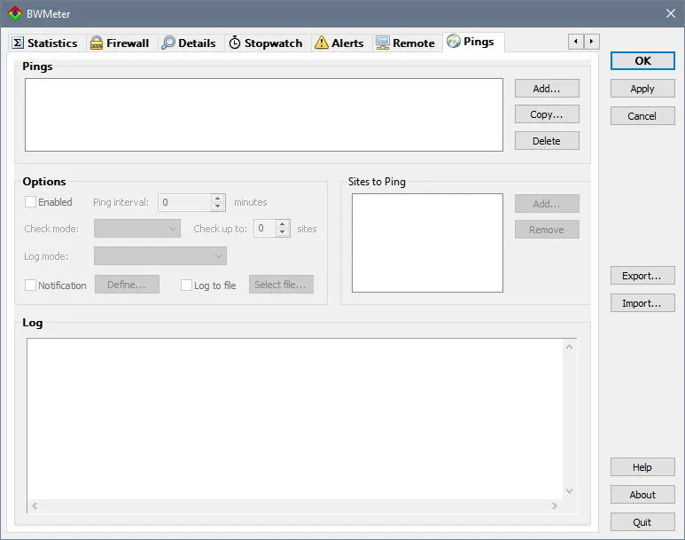Click the Statistics sigma tab icon
This screenshot has height=540, width=685.
(x=18, y=43)
